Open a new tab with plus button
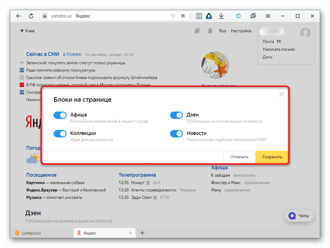The width and height of the screenshot is (330, 248). coord(142,233)
